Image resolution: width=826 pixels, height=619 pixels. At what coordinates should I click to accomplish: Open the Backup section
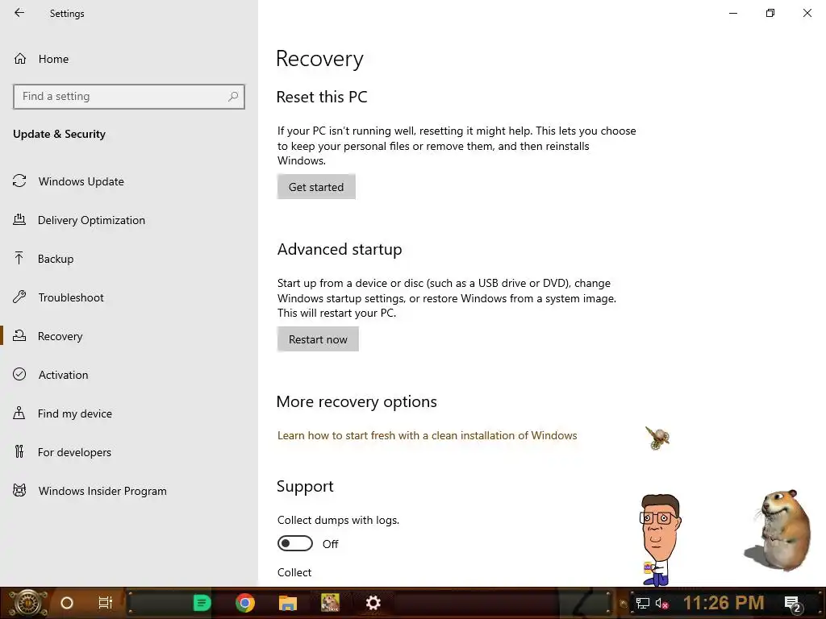pyautogui.click(x=56, y=259)
